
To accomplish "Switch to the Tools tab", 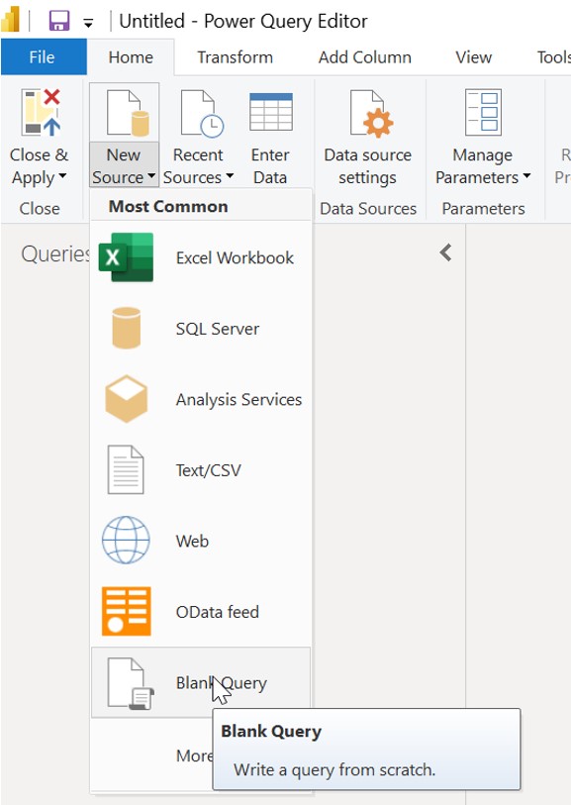I will (553, 57).
